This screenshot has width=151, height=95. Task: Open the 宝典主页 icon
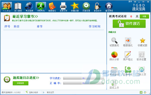click(x=141, y=71)
